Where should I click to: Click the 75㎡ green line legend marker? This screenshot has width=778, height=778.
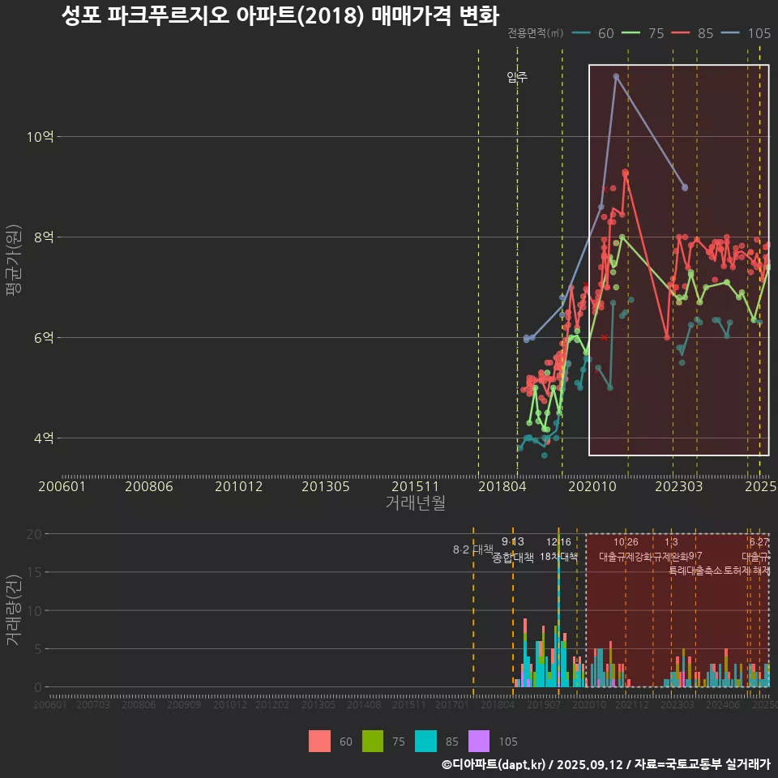click(x=632, y=33)
